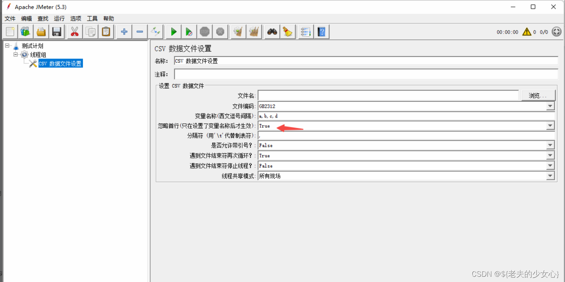Open the 编辑 menu
This screenshot has height=282, width=565.
(26, 19)
